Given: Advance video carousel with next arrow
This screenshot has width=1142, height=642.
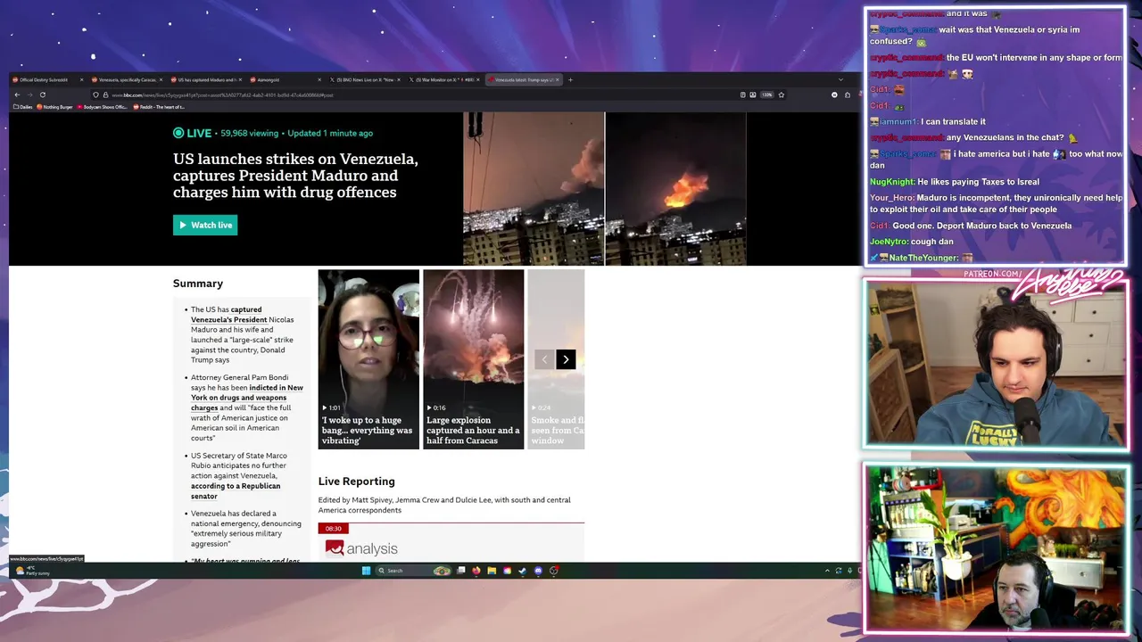Looking at the screenshot, I should tap(566, 359).
